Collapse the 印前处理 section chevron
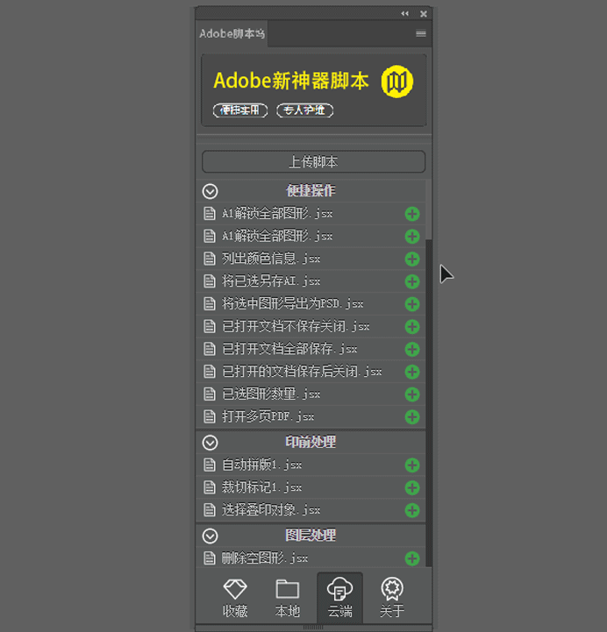 [x=210, y=443]
